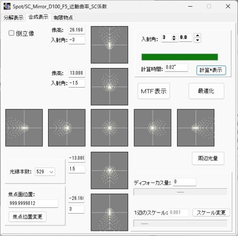The height and width of the screenshot is (236, 238).
Task: Click the green calculation progress bar
Action: click(x=179, y=57)
